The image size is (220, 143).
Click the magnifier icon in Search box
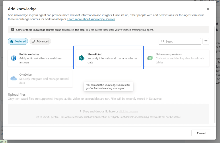click(163, 41)
